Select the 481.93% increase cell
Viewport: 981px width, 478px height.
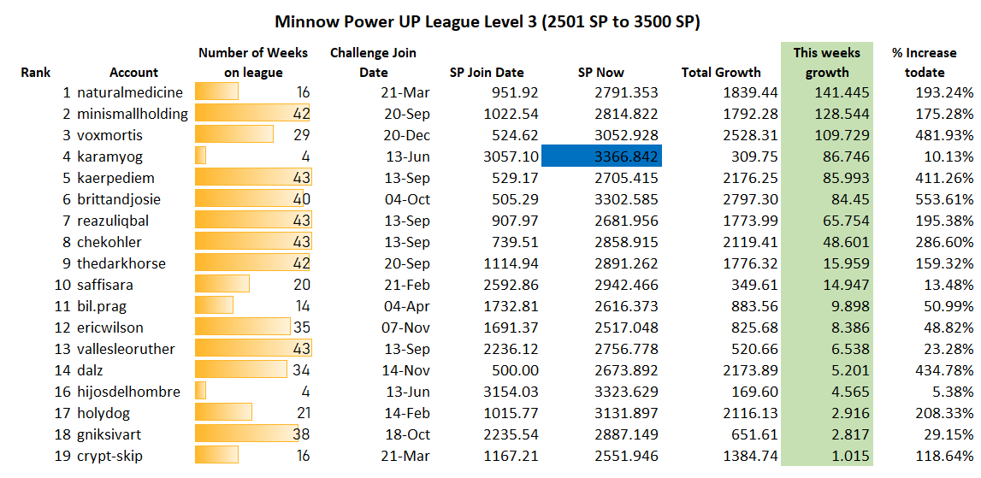pos(945,135)
